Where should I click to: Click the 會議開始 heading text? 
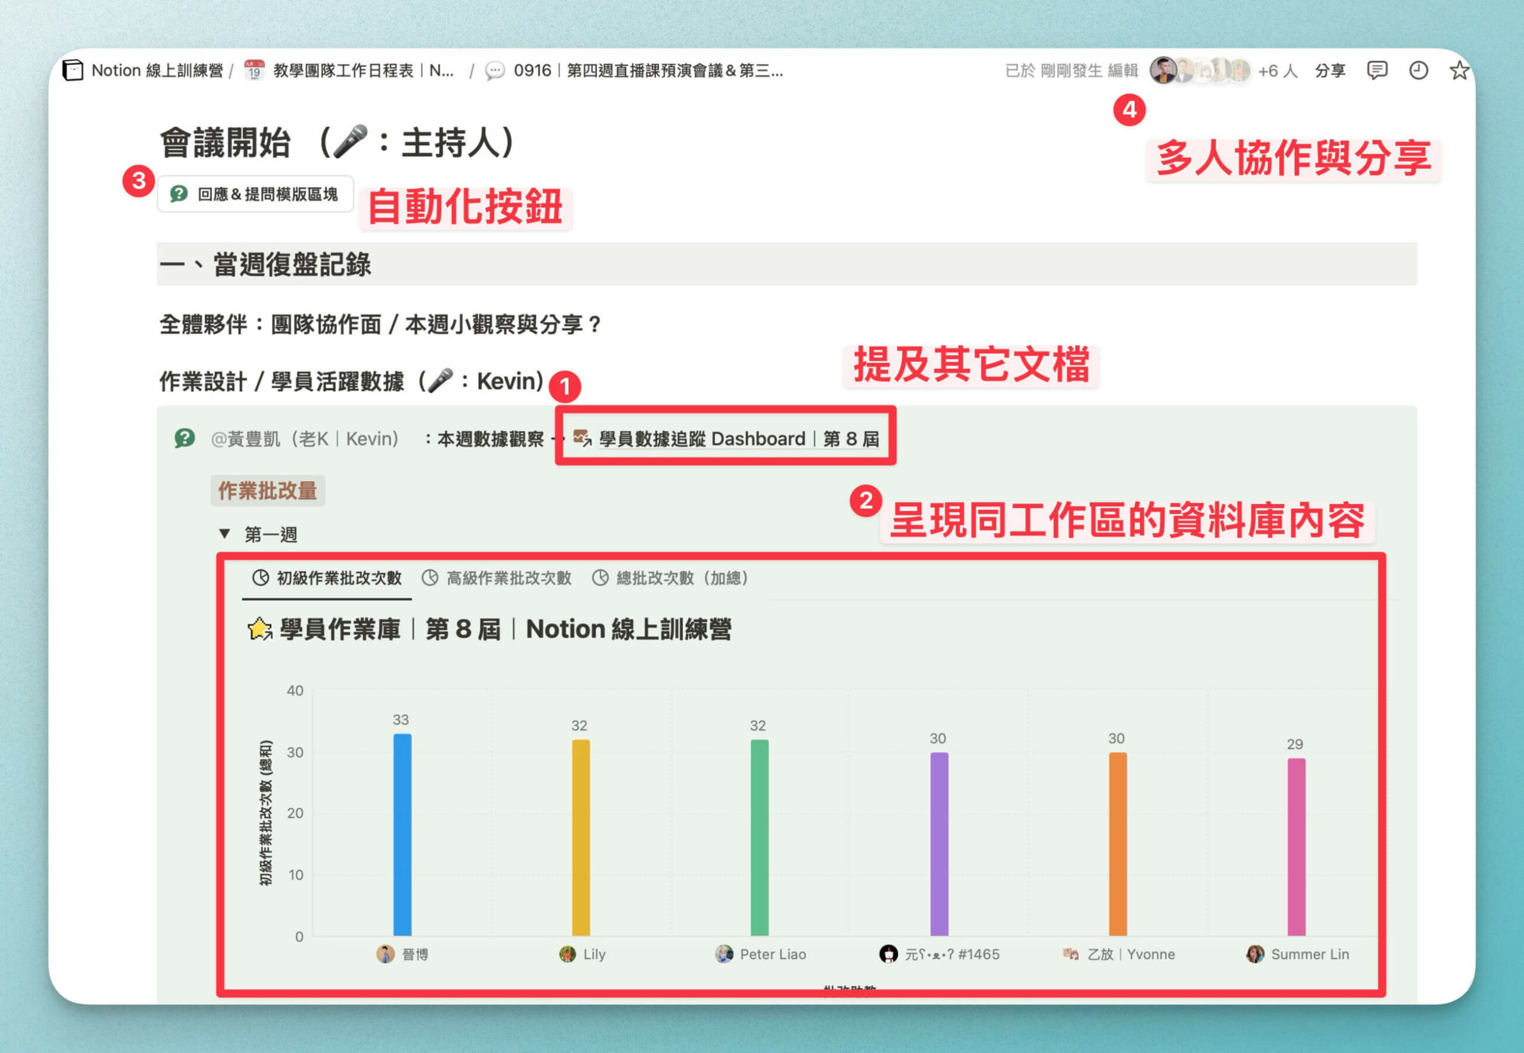(x=225, y=143)
